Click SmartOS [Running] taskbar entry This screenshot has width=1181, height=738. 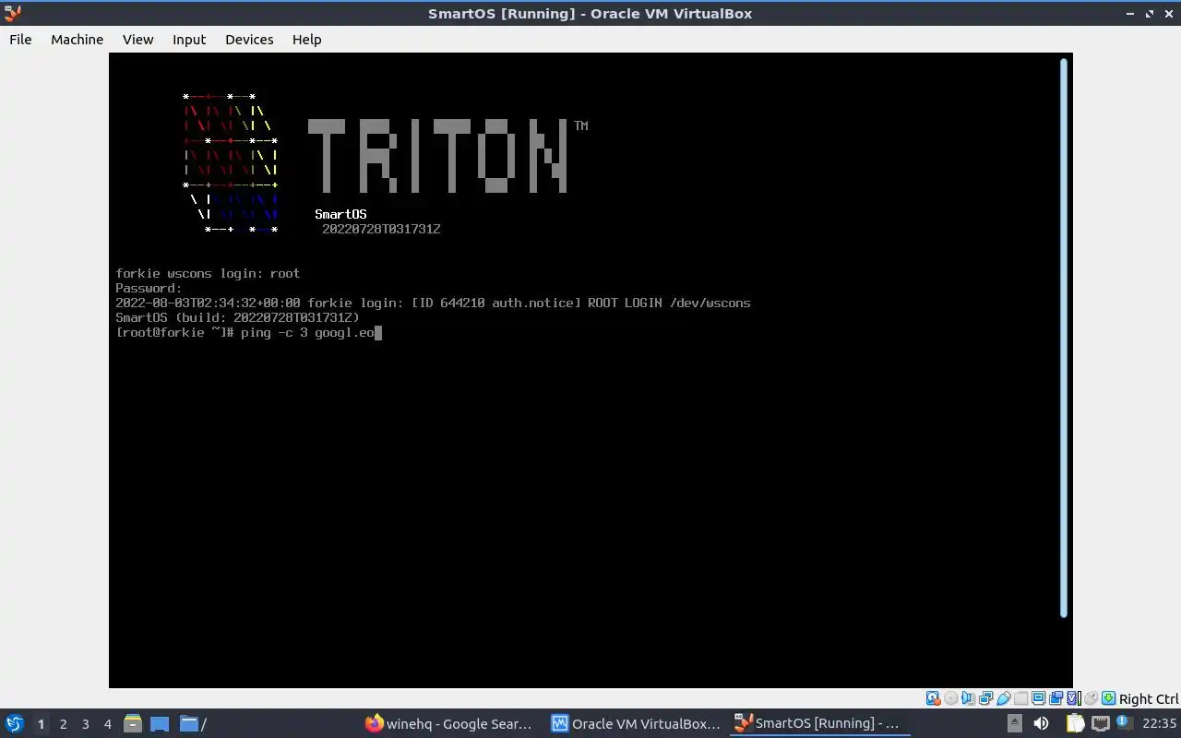[820, 723]
